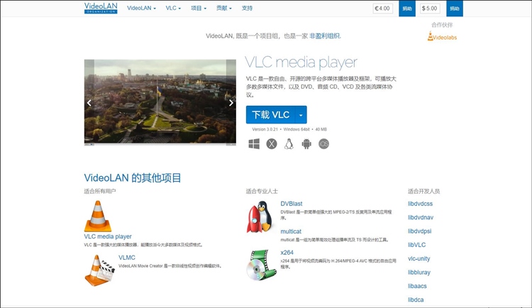
Task: Select the Android platform icon
Action: (306, 143)
